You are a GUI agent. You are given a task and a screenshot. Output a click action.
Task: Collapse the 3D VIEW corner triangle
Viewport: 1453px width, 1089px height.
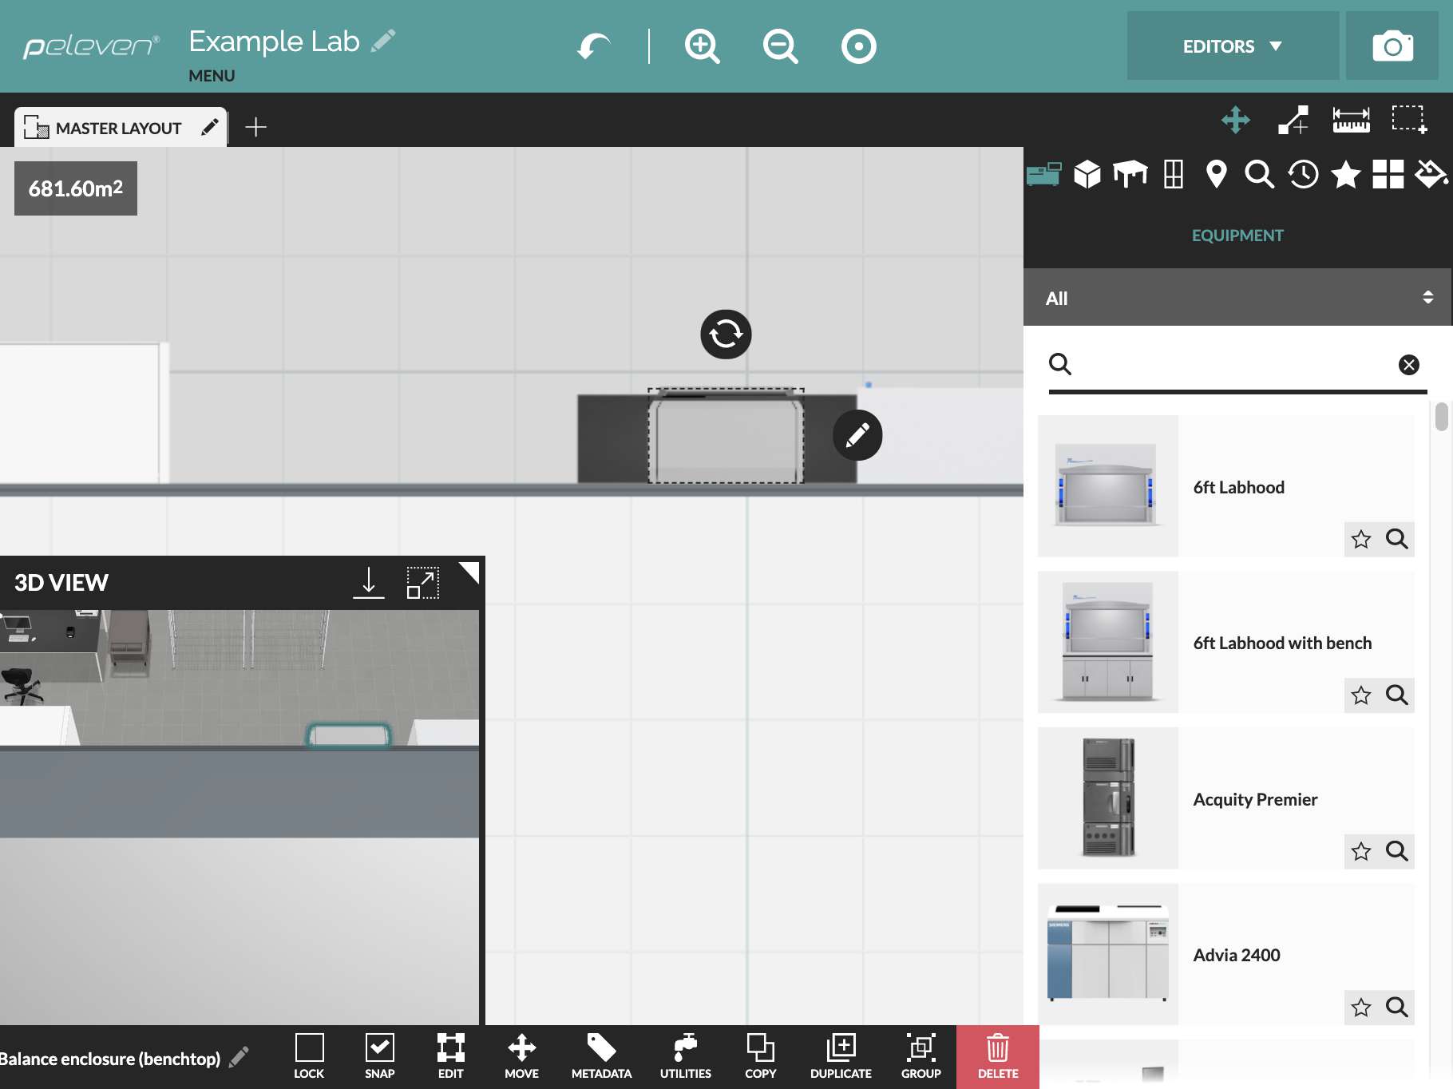(470, 572)
